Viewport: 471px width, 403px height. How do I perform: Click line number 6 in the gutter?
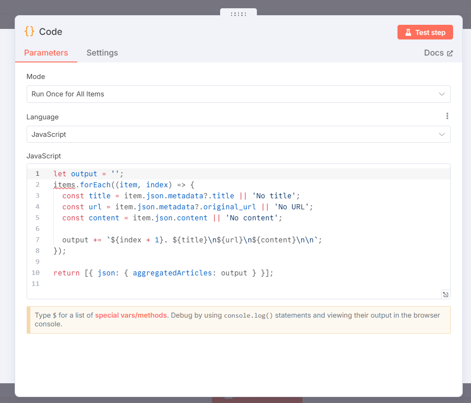pos(38,229)
